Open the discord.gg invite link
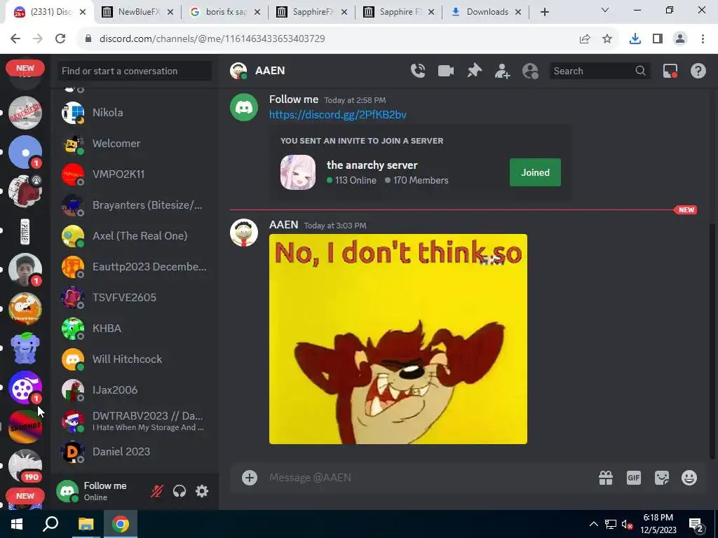 tap(337, 114)
